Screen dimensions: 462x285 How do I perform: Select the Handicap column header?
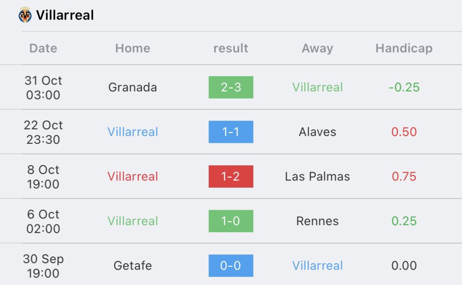(x=404, y=48)
